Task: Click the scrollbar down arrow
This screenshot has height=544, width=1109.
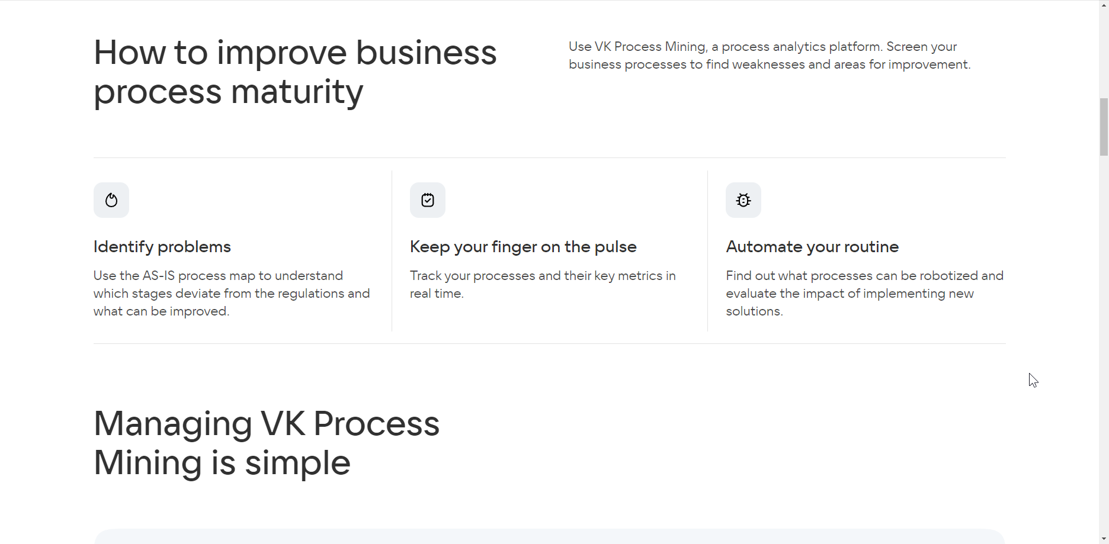Action: click(1104, 538)
